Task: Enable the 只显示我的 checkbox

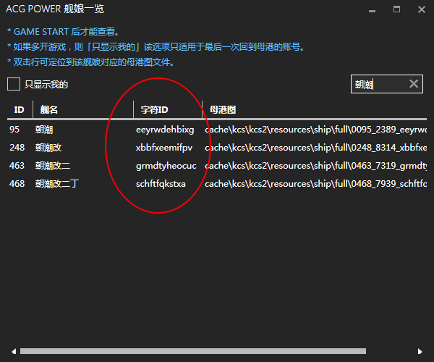Action: click(x=14, y=84)
